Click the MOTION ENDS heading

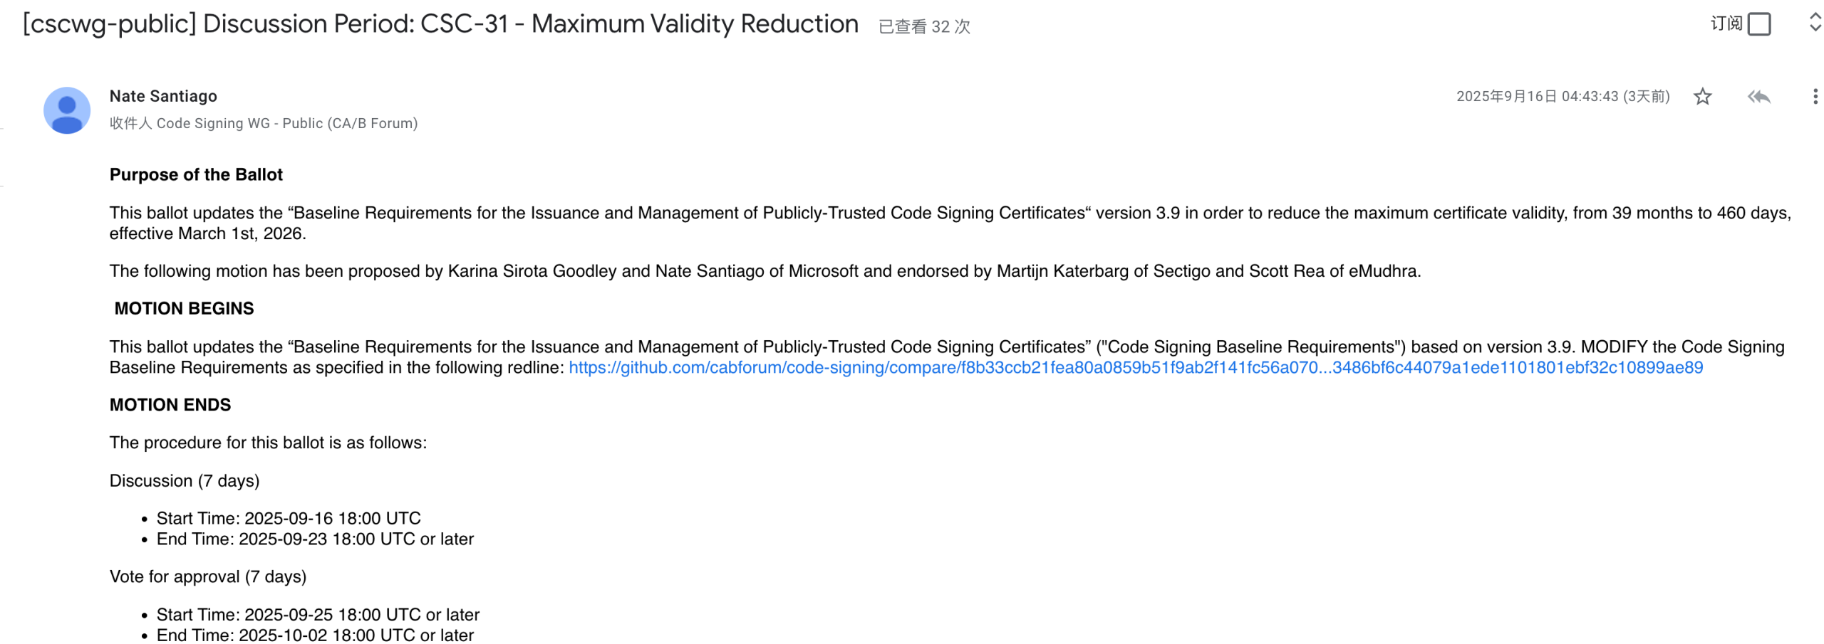(x=170, y=406)
